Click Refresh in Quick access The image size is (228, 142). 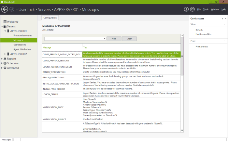coord(199,30)
